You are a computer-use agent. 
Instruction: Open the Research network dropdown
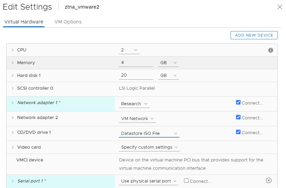coord(134,104)
